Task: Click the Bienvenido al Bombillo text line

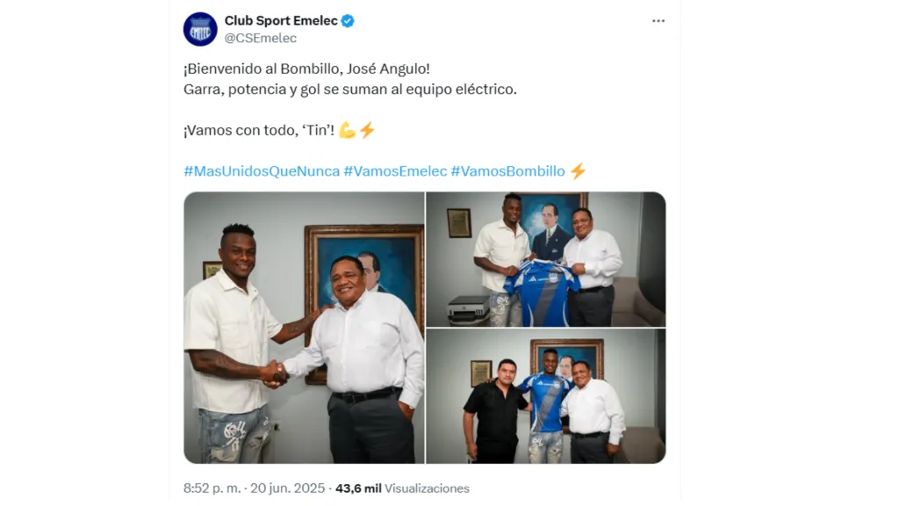Action: (306, 69)
